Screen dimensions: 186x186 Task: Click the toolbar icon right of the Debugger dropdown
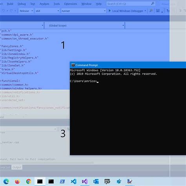point(151,11)
